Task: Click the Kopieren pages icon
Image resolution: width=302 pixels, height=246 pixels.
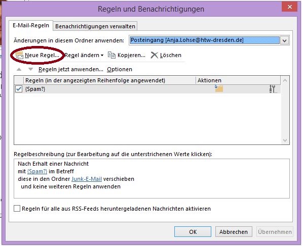Action: pyautogui.click(x=111, y=55)
